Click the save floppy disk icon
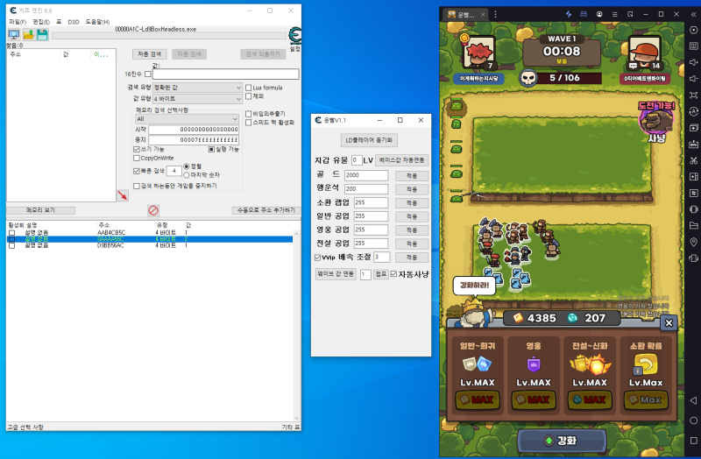701x459 pixels. point(41,34)
